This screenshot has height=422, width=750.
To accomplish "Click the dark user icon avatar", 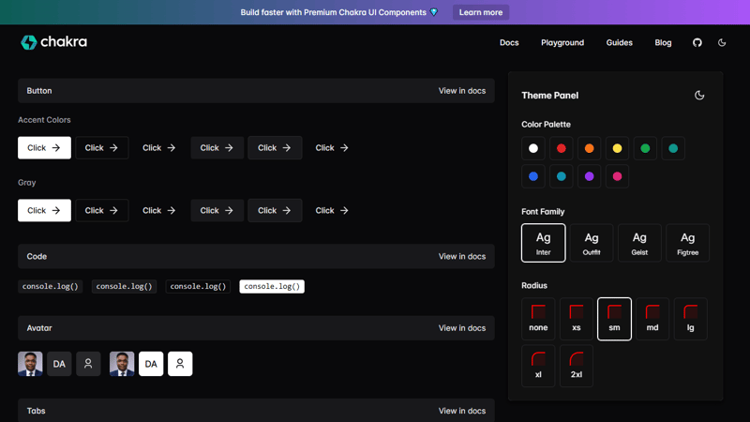I will [x=88, y=364].
